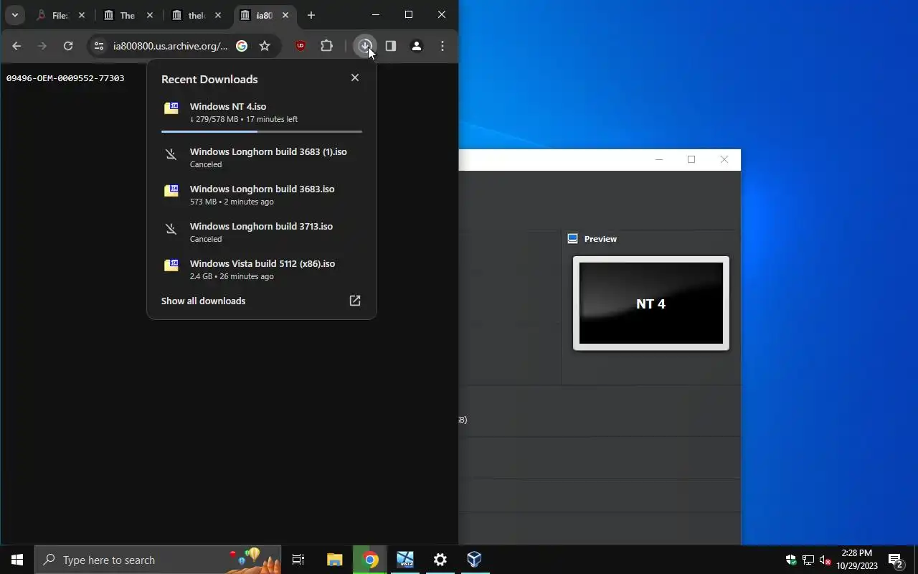This screenshot has width=918, height=574.
Task: Open File Explorer from the taskbar
Action: 334,560
